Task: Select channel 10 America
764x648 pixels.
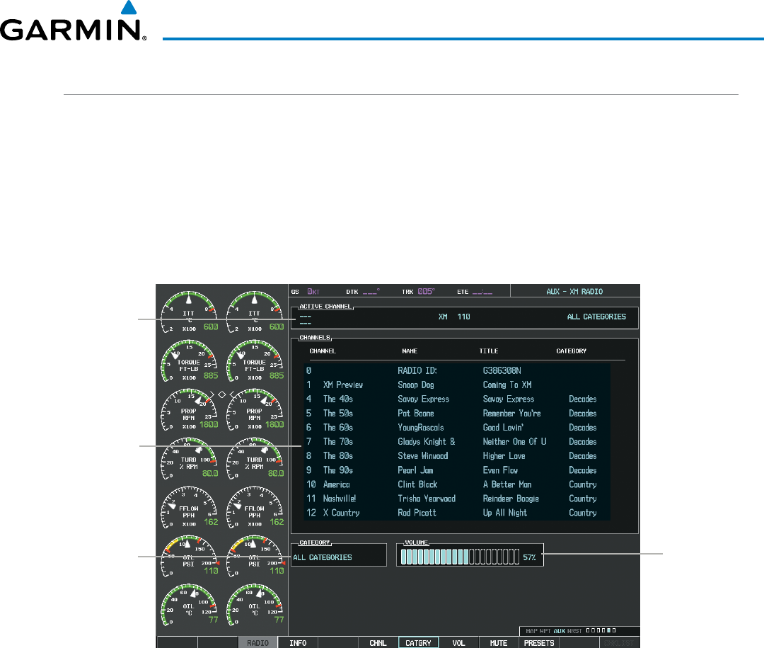Action: [456, 484]
